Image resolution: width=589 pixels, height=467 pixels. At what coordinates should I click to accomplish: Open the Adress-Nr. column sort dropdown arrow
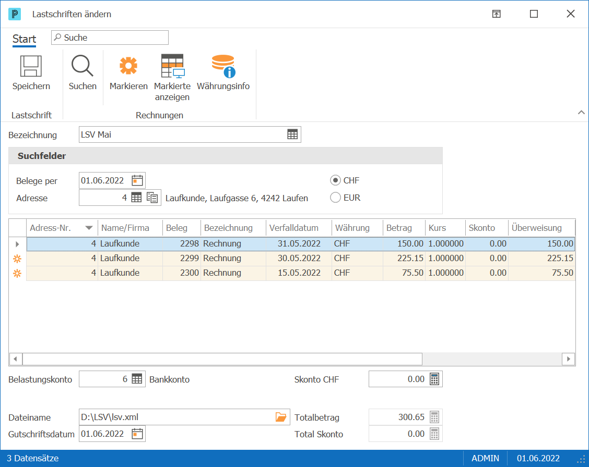click(x=89, y=228)
